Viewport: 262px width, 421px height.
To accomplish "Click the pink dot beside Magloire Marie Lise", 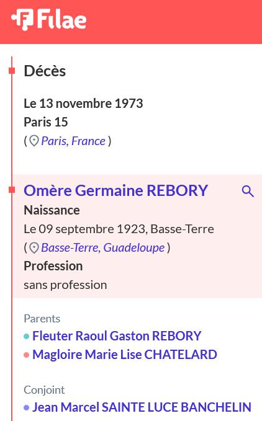I will pyautogui.click(x=26, y=355).
